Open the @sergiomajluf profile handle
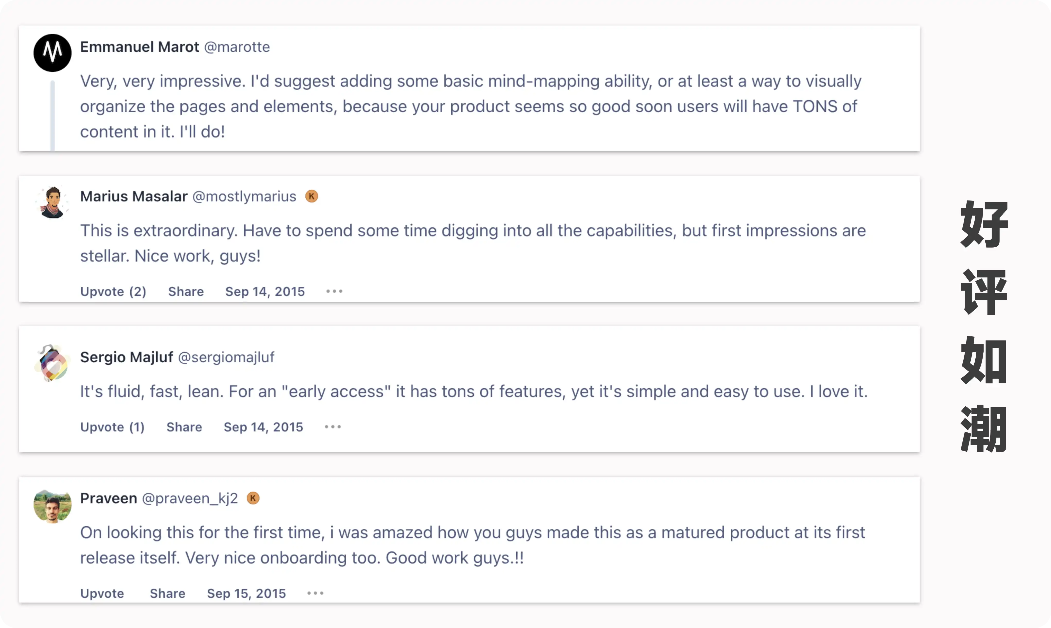1051x628 pixels. coord(226,357)
